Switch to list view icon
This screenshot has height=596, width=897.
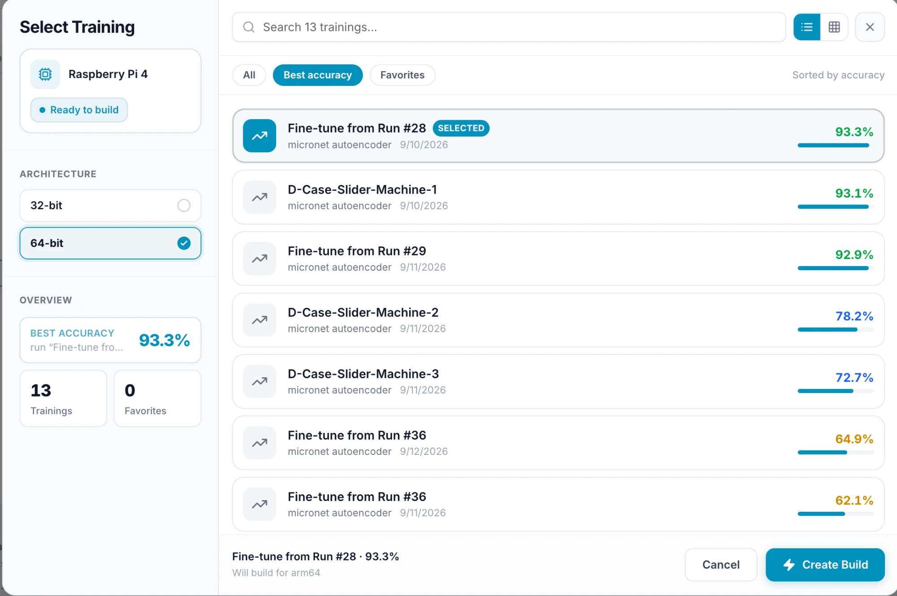tap(806, 27)
